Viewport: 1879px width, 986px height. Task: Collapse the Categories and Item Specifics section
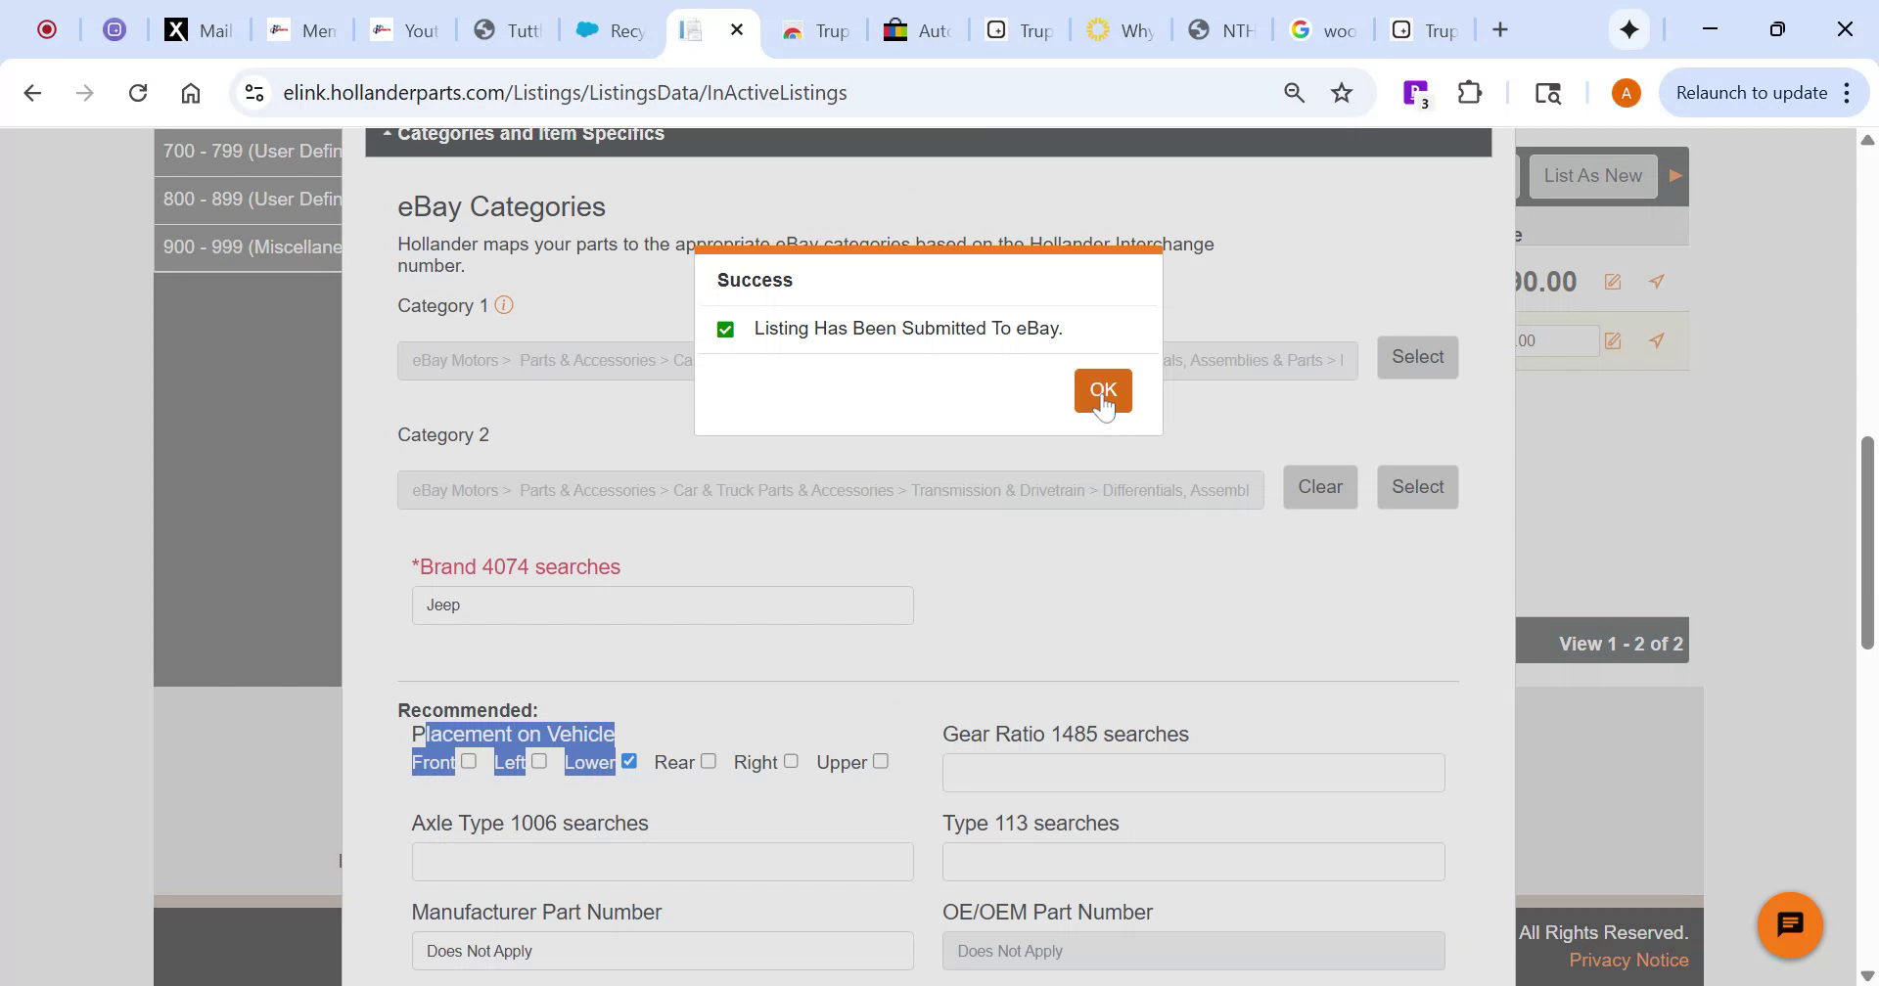point(387,133)
